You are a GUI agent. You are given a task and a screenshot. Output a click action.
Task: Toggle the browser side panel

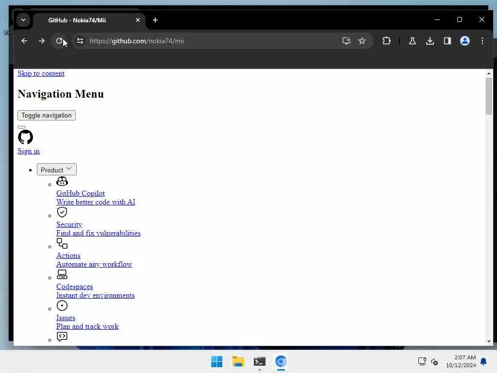pos(447,41)
